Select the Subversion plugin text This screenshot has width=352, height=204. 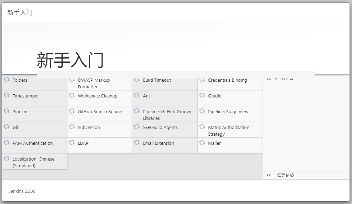point(89,127)
